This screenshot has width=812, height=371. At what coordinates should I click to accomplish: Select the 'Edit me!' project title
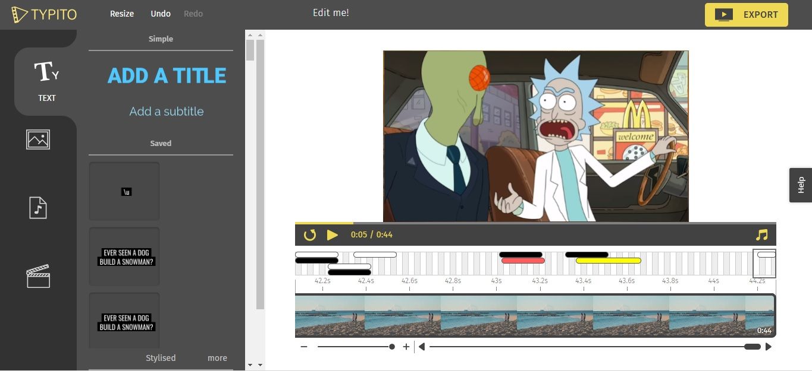[x=331, y=12]
